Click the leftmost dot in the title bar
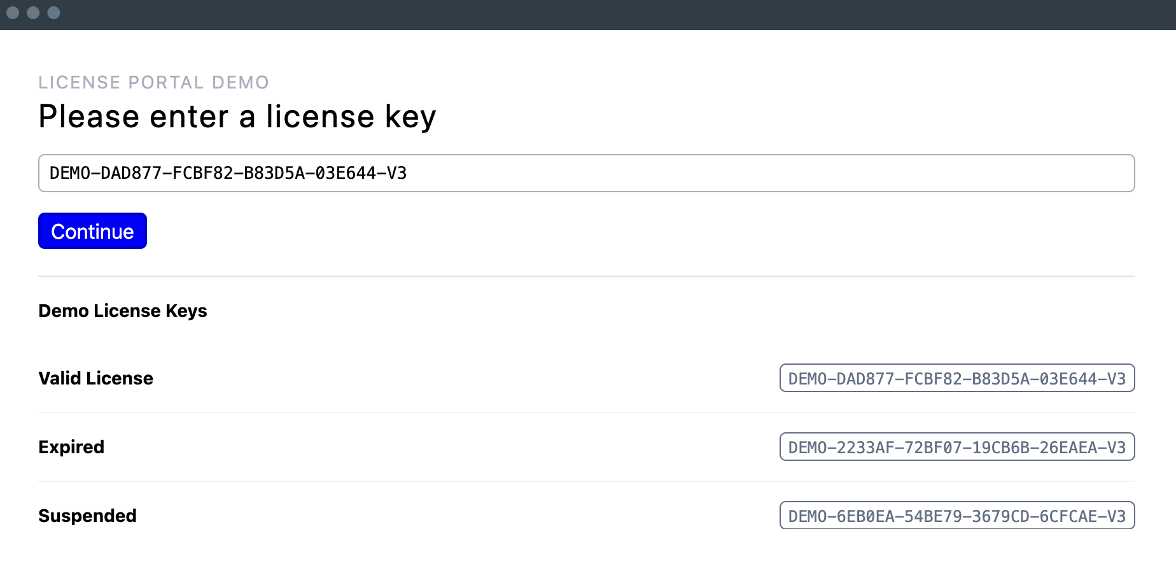1176x564 pixels. pyautogui.click(x=14, y=13)
